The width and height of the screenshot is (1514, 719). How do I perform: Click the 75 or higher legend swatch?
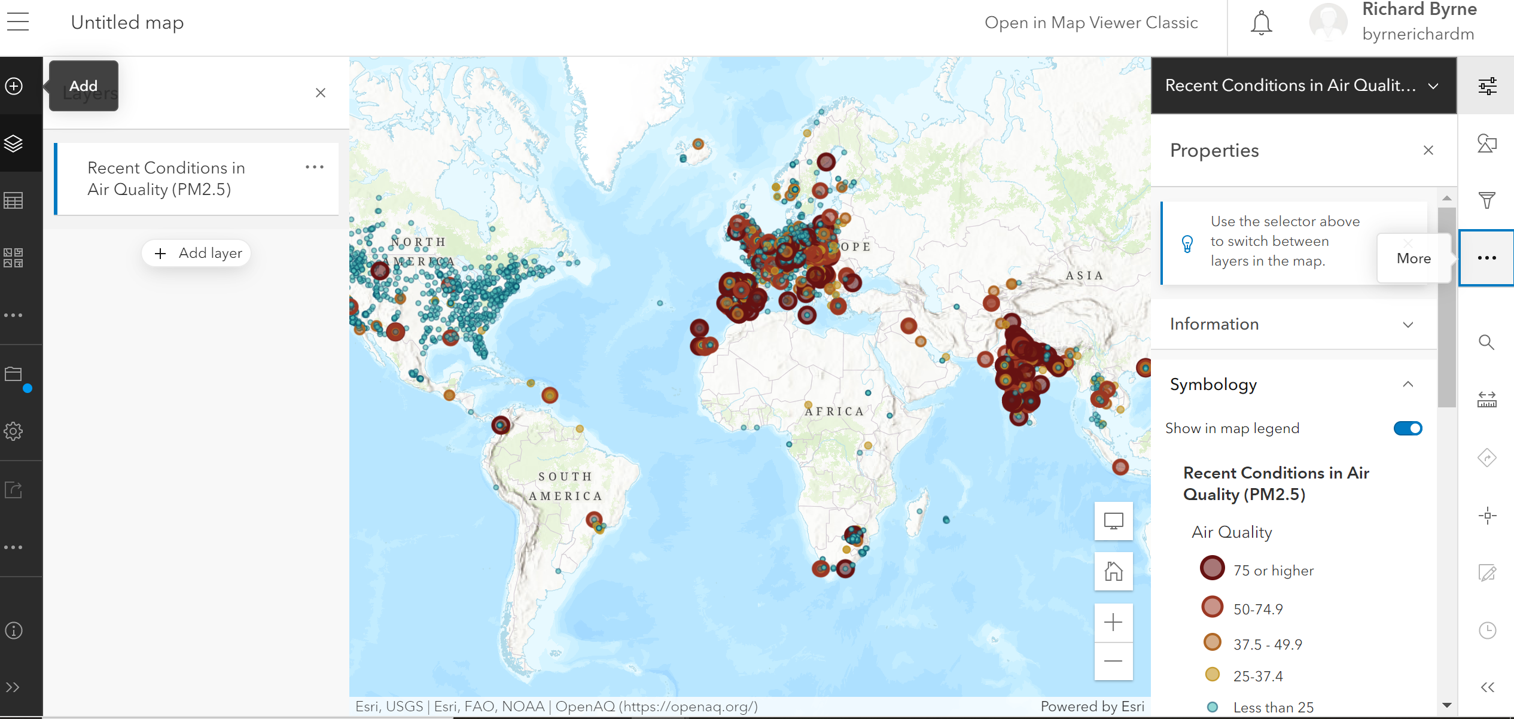1213,568
